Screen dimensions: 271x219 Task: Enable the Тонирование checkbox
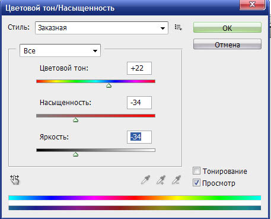click(x=196, y=171)
